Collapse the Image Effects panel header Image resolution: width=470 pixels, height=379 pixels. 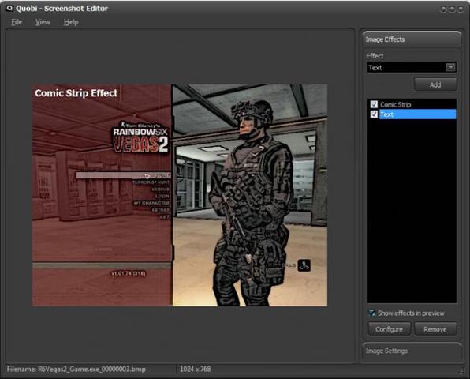pos(412,39)
